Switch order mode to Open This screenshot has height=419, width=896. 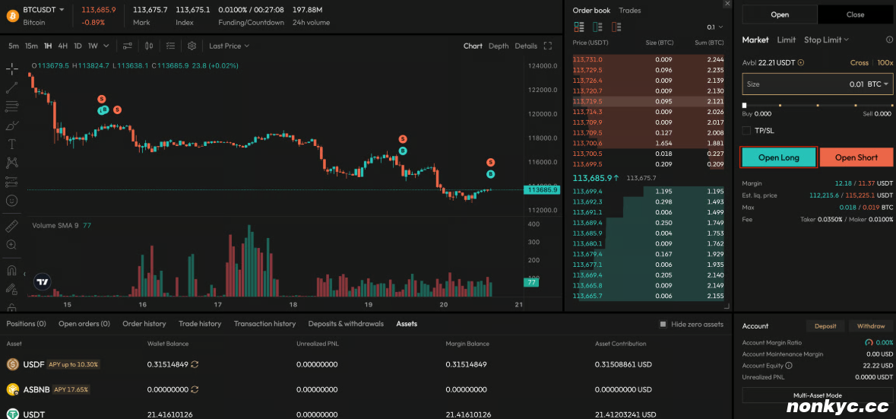click(x=780, y=15)
